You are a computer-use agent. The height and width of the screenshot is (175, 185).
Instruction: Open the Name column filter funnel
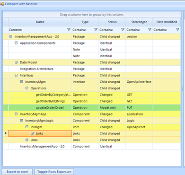69,30
